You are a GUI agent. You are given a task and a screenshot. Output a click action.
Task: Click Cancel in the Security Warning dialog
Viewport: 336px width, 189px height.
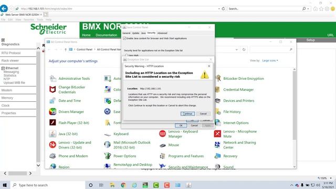tap(203, 113)
